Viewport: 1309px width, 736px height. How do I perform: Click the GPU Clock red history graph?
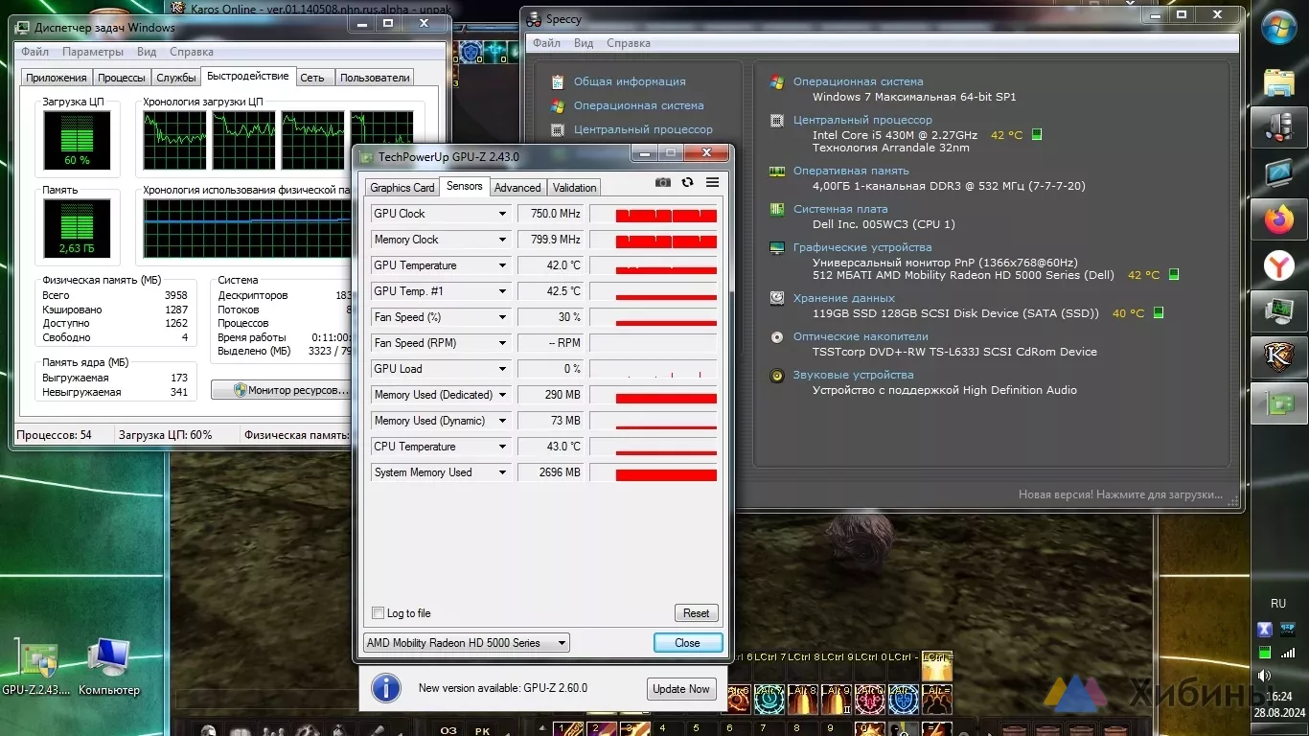[x=654, y=214]
